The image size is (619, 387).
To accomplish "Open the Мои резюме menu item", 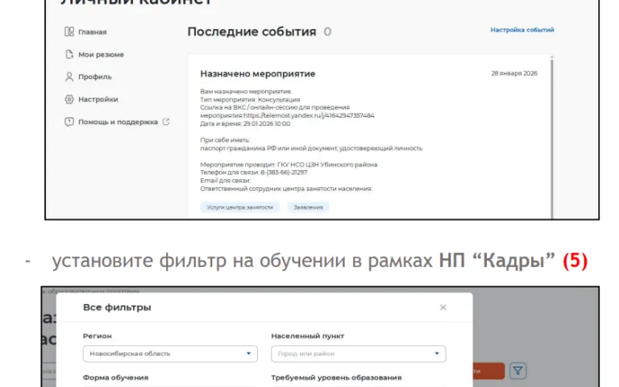I will pyautogui.click(x=101, y=55).
